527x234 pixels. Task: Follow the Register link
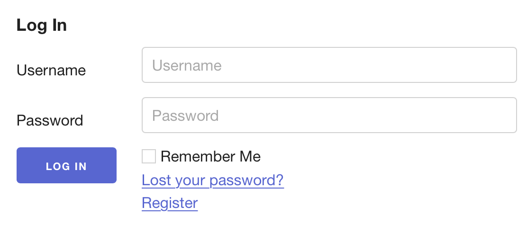click(170, 203)
